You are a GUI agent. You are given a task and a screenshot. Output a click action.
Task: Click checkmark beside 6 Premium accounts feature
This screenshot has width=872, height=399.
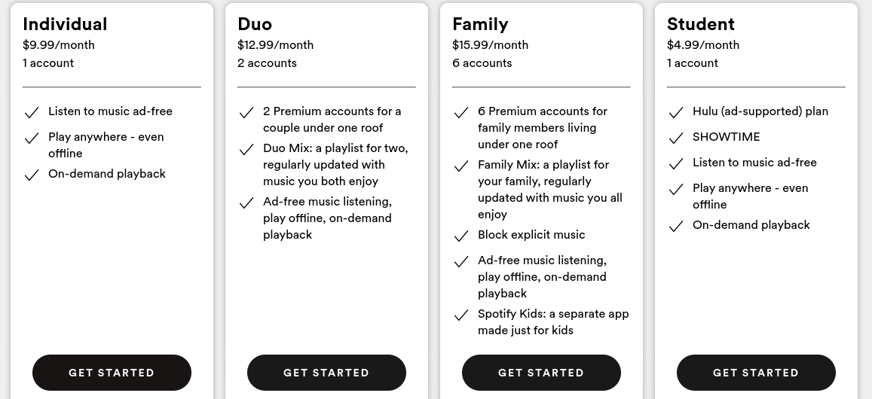tap(461, 113)
